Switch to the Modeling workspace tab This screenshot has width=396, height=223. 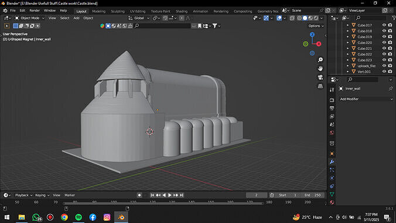(99, 11)
